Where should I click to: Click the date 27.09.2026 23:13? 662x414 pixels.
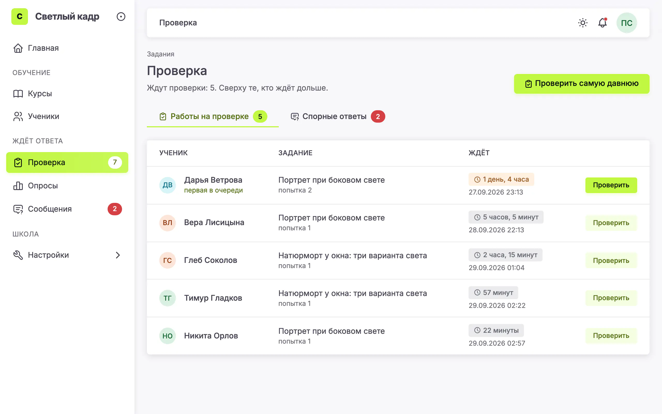[x=496, y=192]
